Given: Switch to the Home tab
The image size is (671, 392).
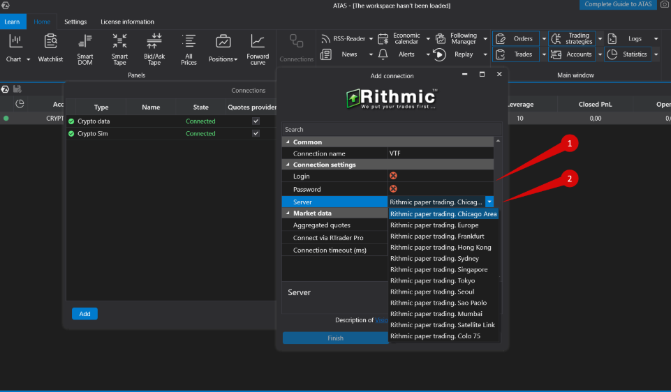Looking at the screenshot, I should (42, 22).
